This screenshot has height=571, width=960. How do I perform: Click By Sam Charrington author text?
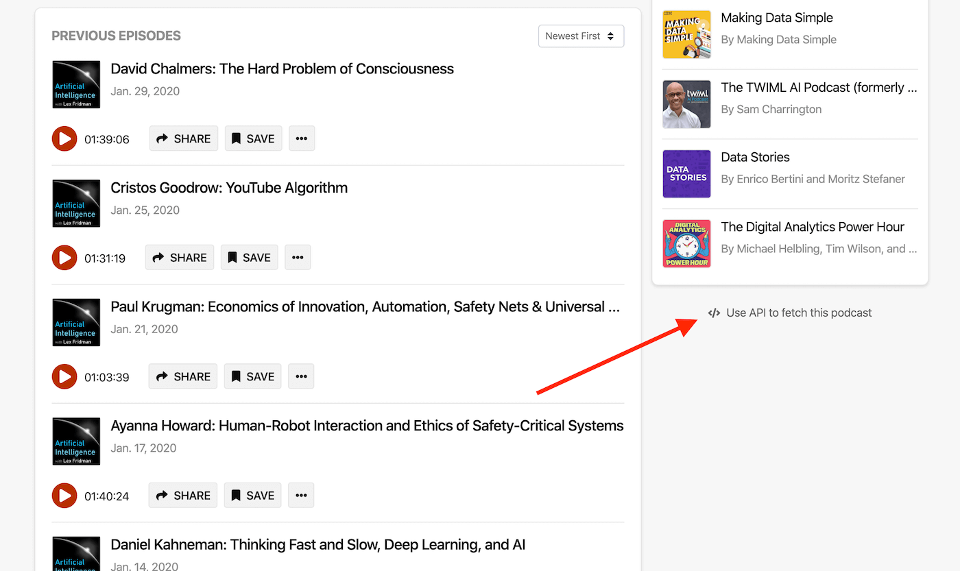pyautogui.click(x=771, y=109)
